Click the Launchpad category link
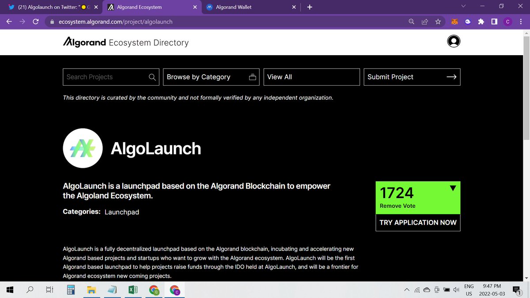 pos(122,212)
